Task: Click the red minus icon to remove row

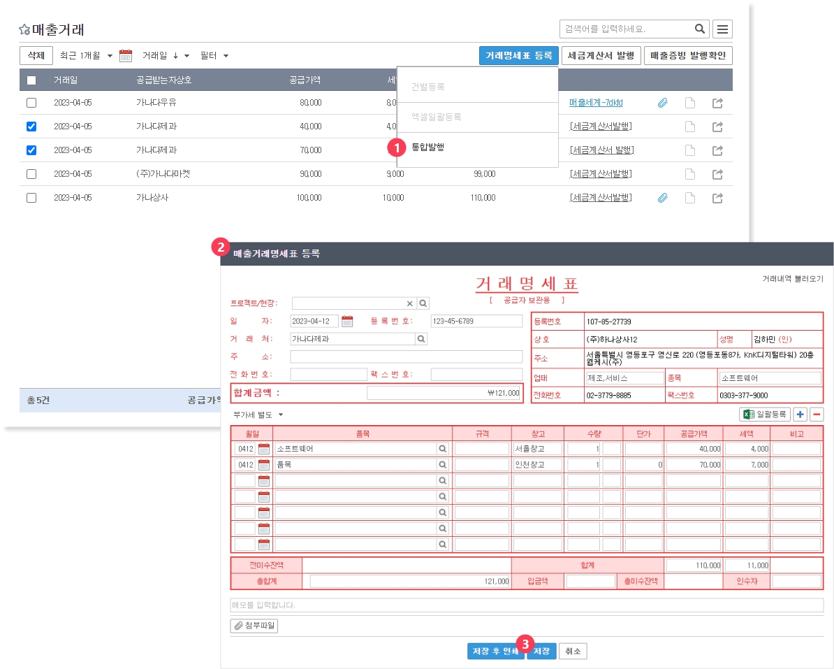Action: [817, 415]
